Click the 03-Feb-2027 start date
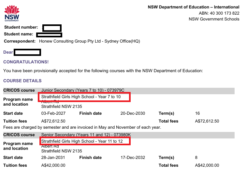Image resolution: width=246 pixels, height=169 pixels. pos(53,113)
